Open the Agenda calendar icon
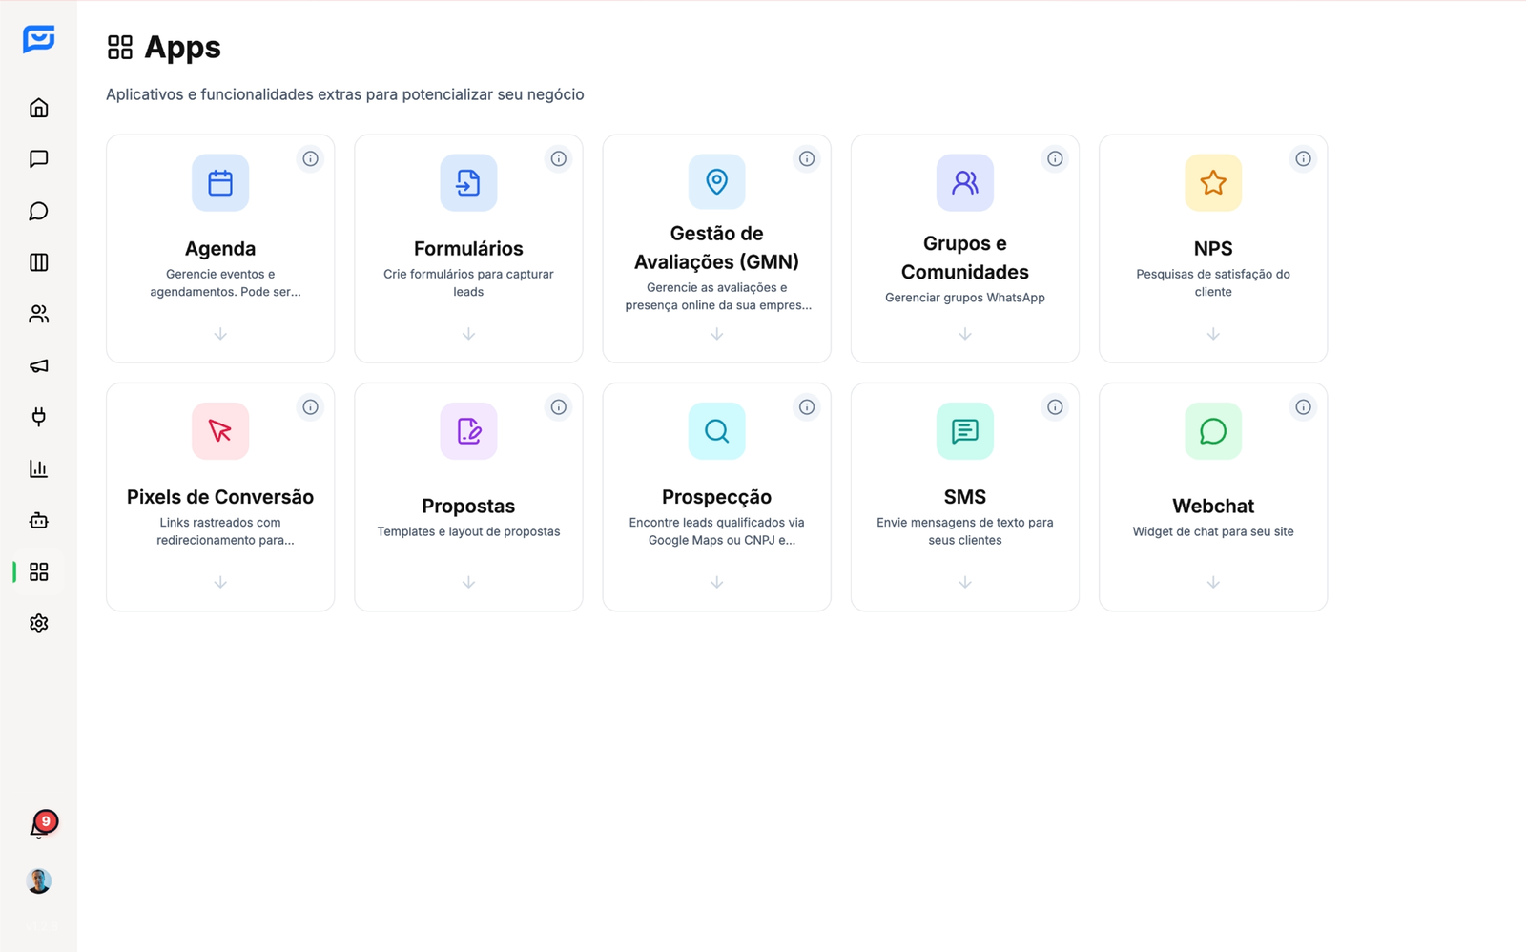The width and height of the screenshot is (1526, 952). point(220,182)
